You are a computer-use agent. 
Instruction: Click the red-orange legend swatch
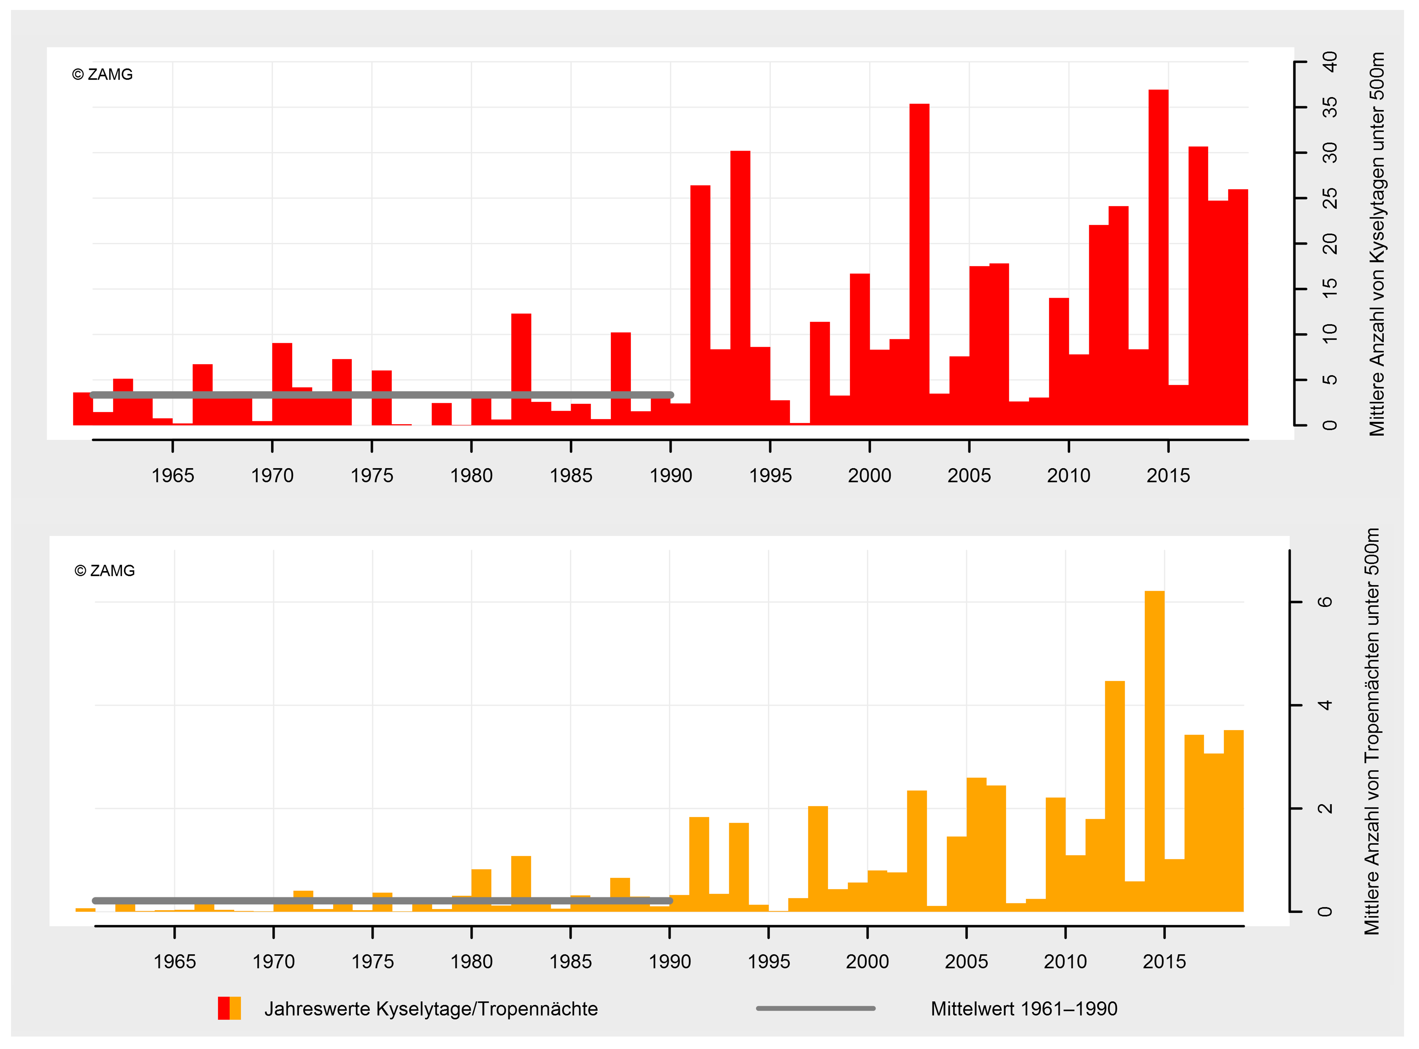(229, 1008)
